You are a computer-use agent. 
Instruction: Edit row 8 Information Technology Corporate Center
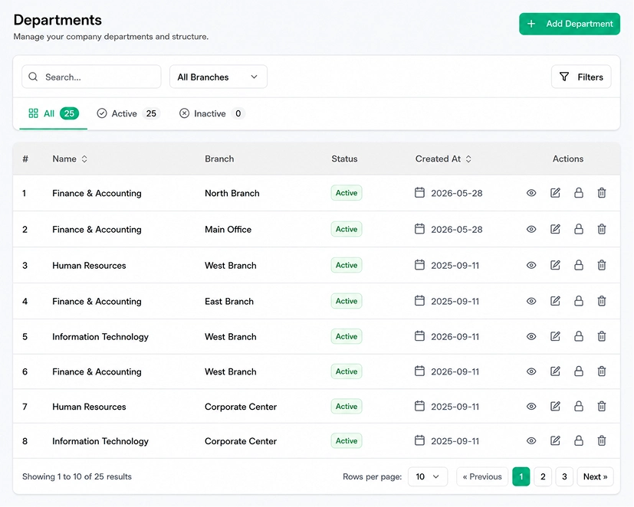point(555,440)
